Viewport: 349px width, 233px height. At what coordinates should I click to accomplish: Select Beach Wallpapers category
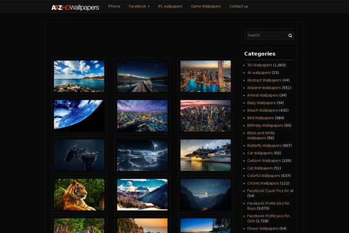click(x=263, y=111)
